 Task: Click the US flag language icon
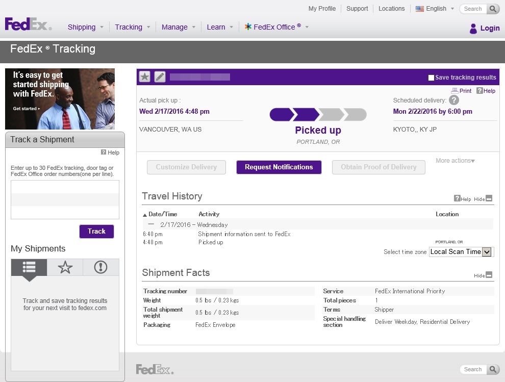[x=420, y=9]
